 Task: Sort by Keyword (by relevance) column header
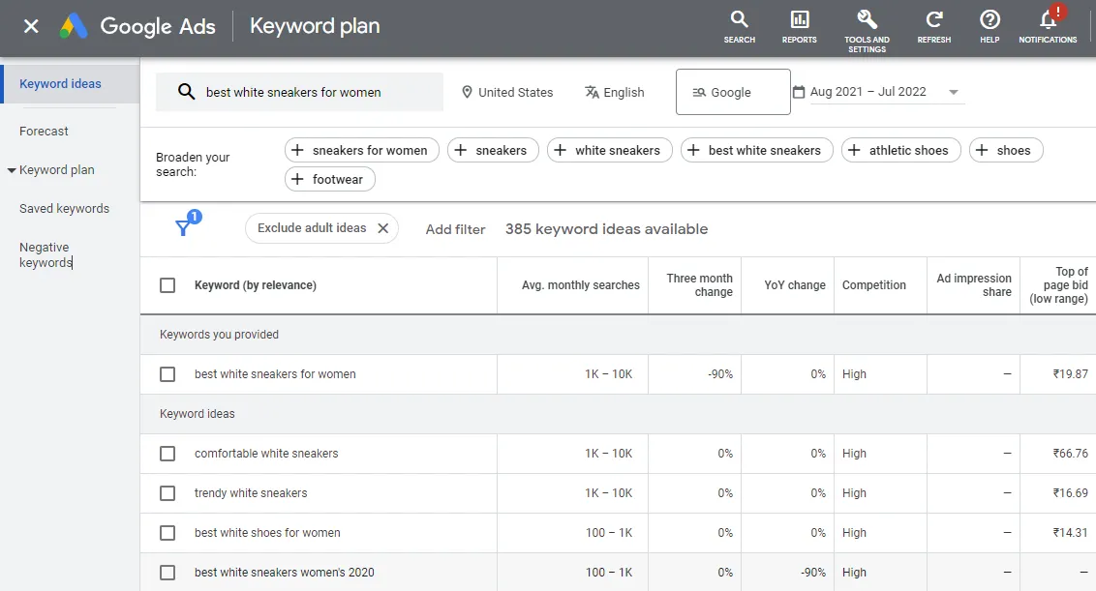coord(256,285)
